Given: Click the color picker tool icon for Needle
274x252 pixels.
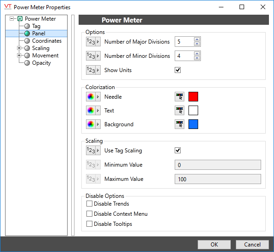Looking at the screenshot, I should click(179, 97).
